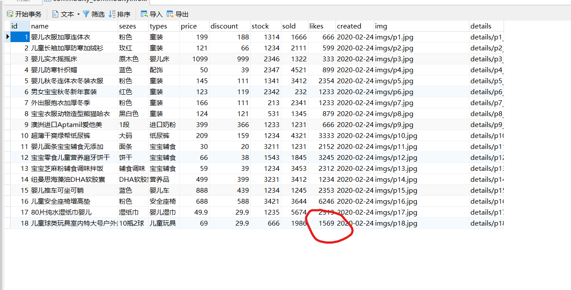The height and width of the screenshot is (290, 571).
Task: Select the name cell 宝宝零食儿童营养磨牙饼干
Action: coord(74,158)
